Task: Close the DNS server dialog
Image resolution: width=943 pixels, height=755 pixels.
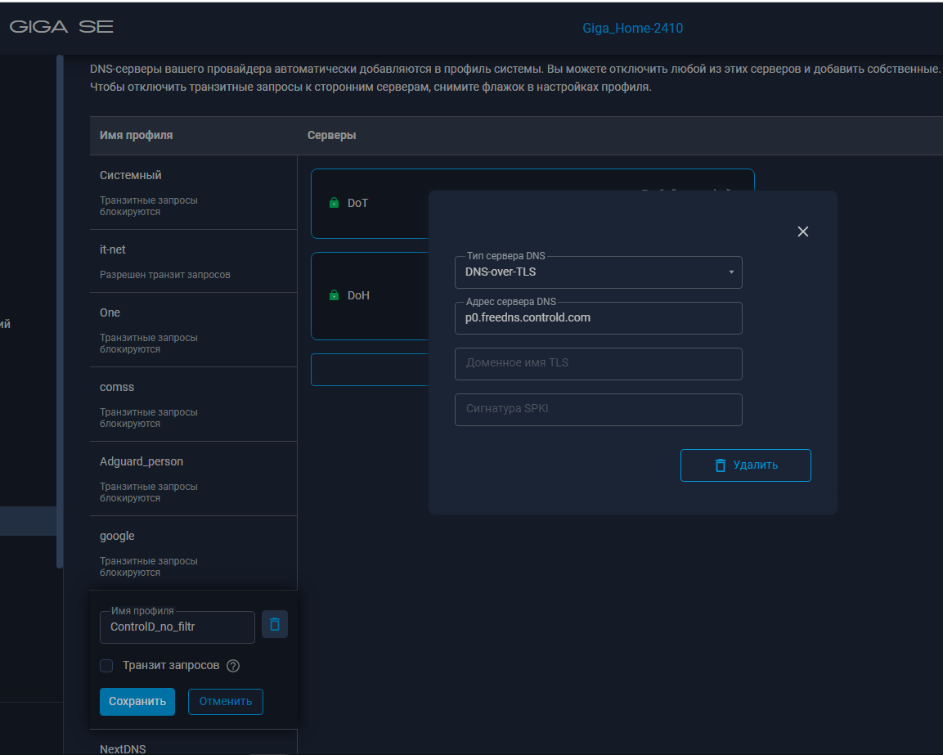Action: coord(802,231)
